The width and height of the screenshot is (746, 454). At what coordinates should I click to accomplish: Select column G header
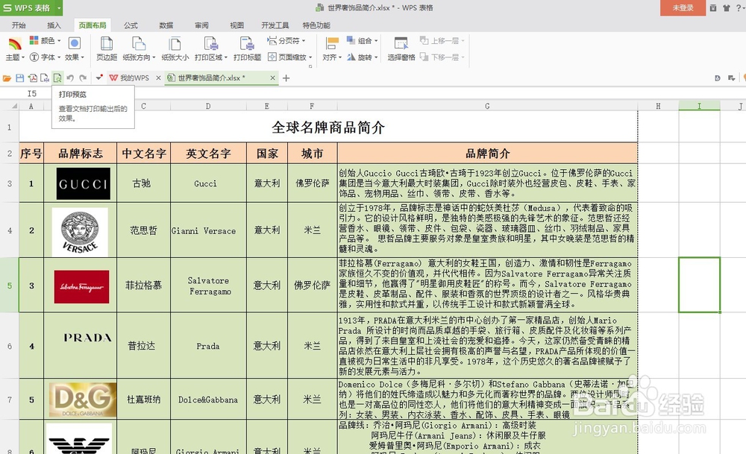487,106
